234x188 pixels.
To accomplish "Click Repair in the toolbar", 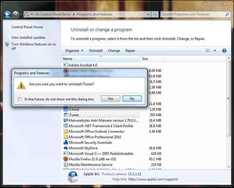I will tap(130, 51).
